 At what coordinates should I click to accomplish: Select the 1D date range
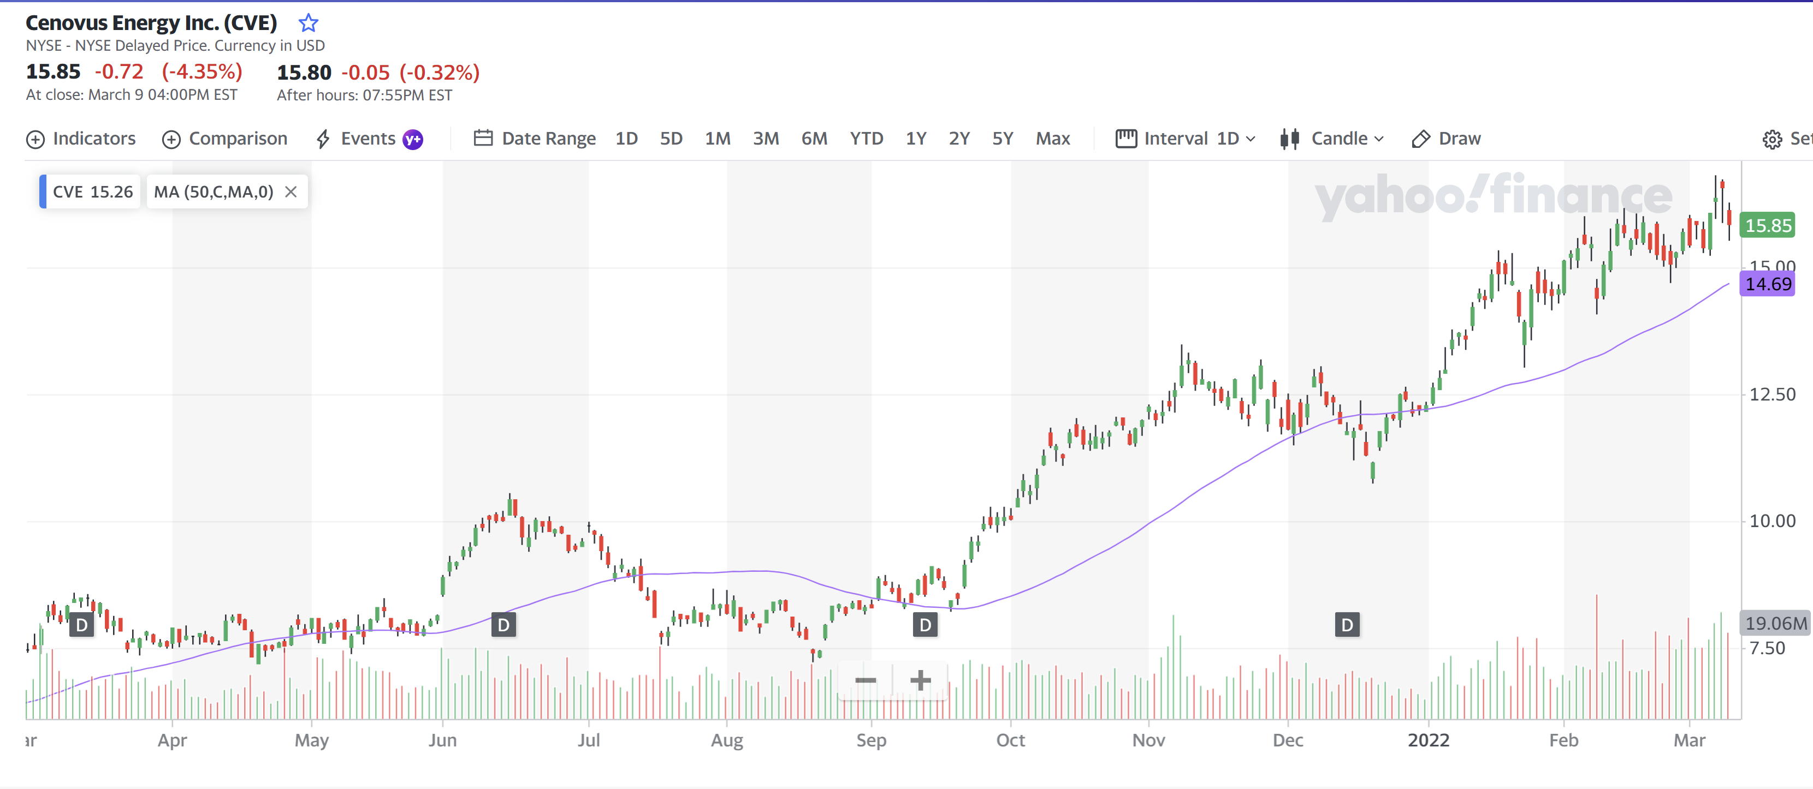click(626, 139)
